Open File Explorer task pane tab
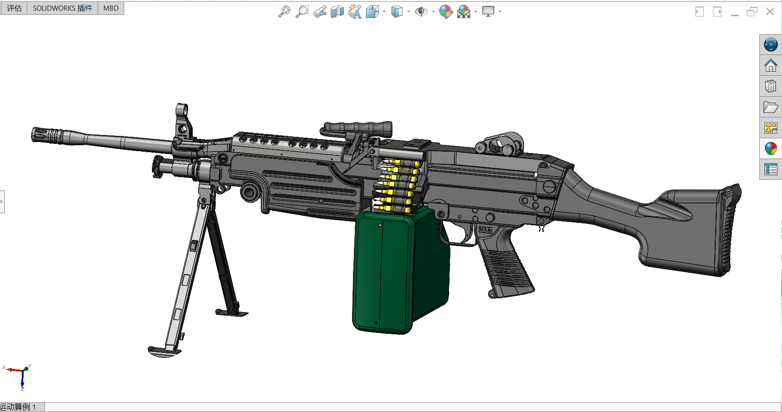 pyautogui.click(x=771, y=107)
